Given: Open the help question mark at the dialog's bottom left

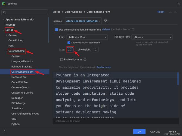Looking at the screenshot, I should 4,132.
